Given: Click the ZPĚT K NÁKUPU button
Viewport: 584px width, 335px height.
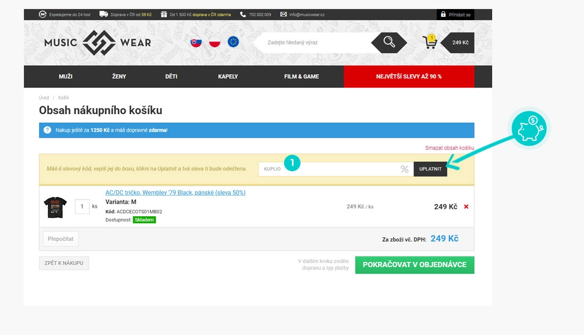Looking at the screenshot, I should 64,263.
